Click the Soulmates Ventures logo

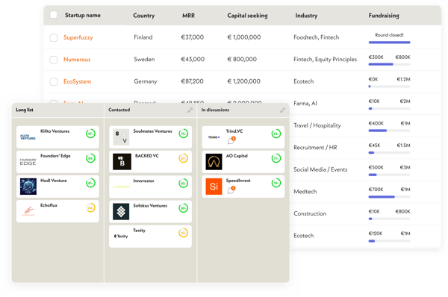121,137
